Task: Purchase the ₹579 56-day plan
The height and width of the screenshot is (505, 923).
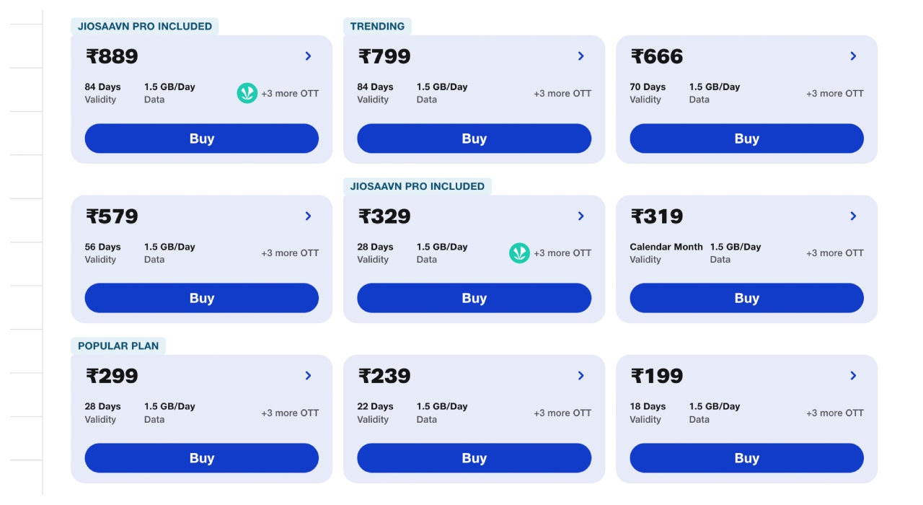Action: coord(202,298)
